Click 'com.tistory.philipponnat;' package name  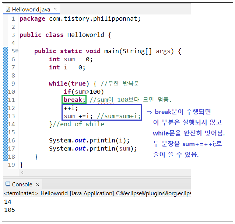pyautogui.click(x=95, y=19)
